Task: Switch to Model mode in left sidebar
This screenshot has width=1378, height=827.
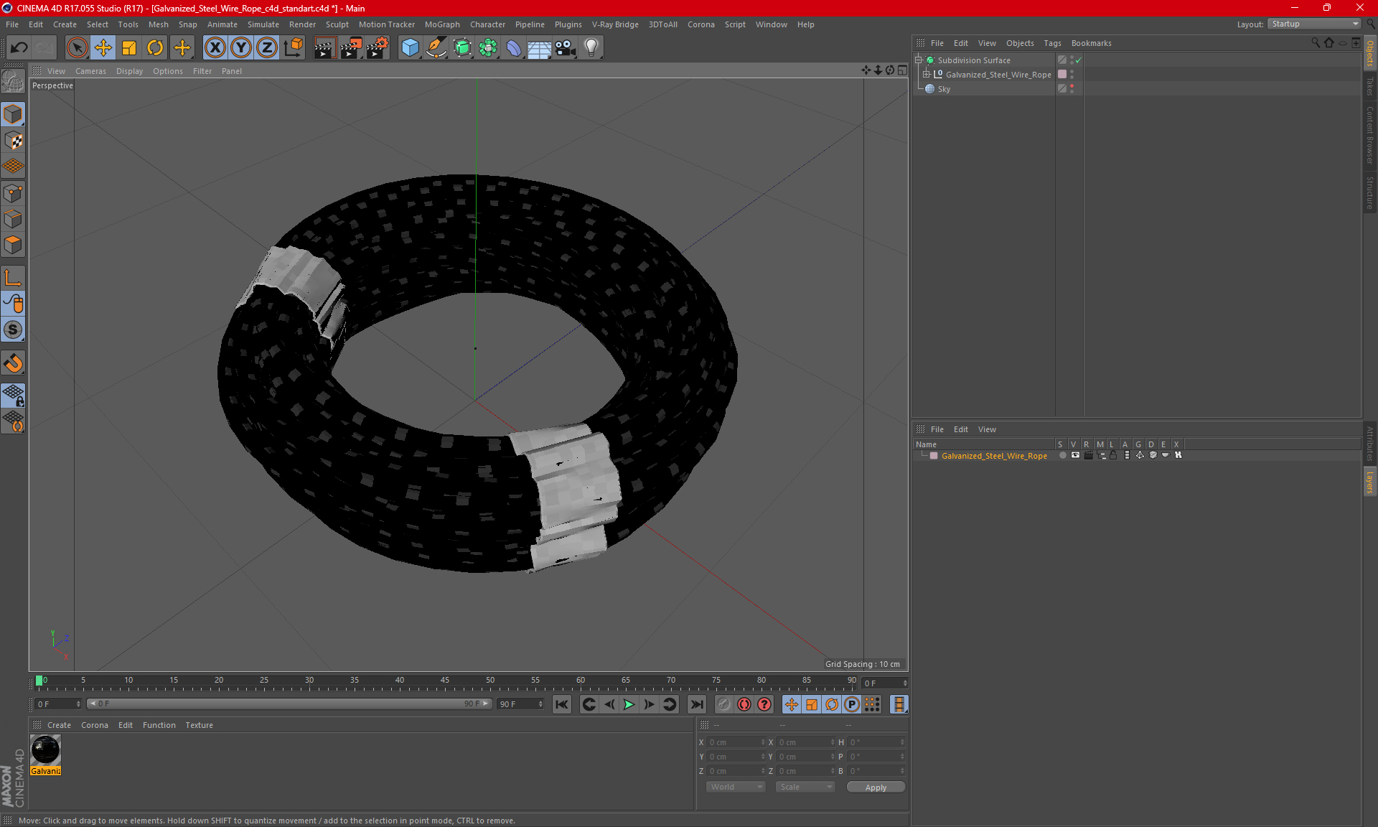Action: click(13, 114)
